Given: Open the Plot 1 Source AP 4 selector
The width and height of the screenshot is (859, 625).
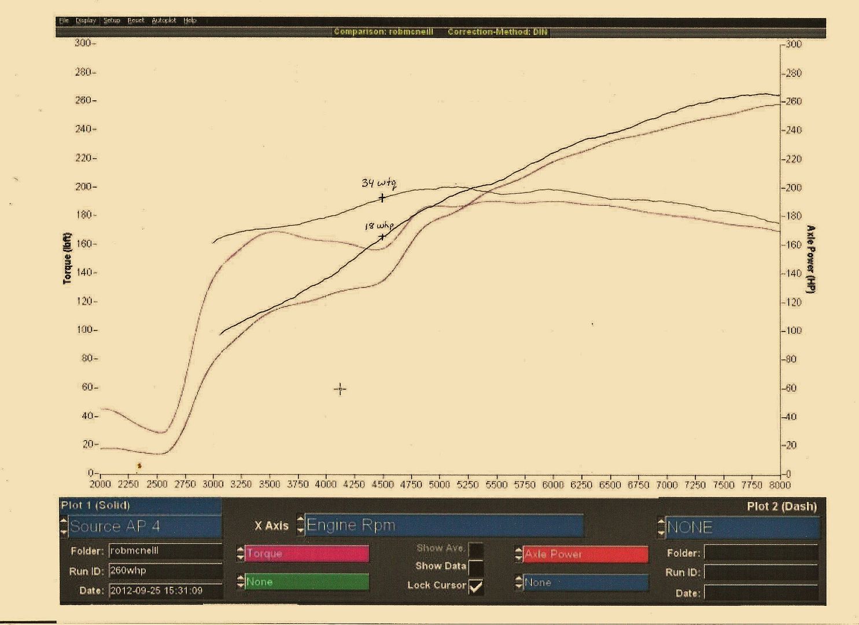Looking at the screenshot, I should tap(145, 527).
